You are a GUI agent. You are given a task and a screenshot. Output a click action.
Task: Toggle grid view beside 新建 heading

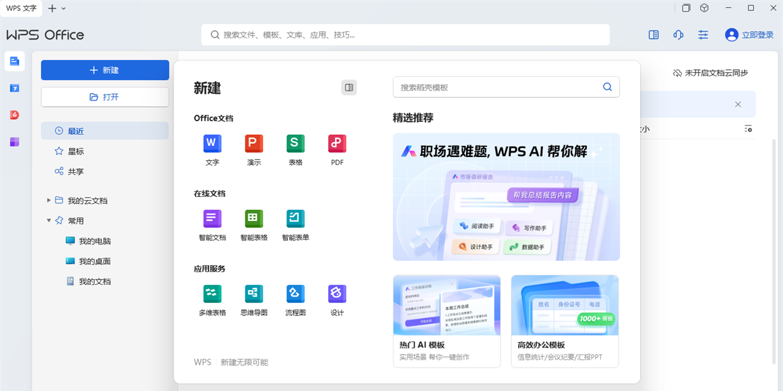[350, 87]
